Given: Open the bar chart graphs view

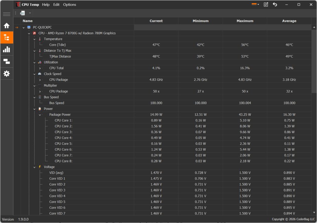Looking at the screenshot, I should (x=7, y=49).
